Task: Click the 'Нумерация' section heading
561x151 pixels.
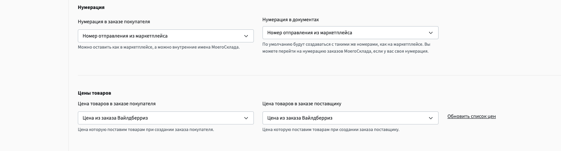Action: 91,7
